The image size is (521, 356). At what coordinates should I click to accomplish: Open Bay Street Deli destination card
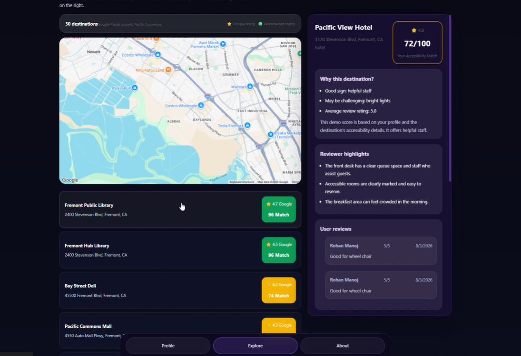pos(180,290)
